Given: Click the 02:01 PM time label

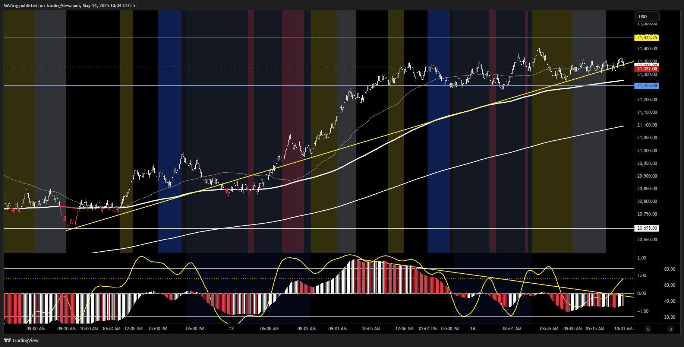Looking at the screenshot, I should coord(428,329).
